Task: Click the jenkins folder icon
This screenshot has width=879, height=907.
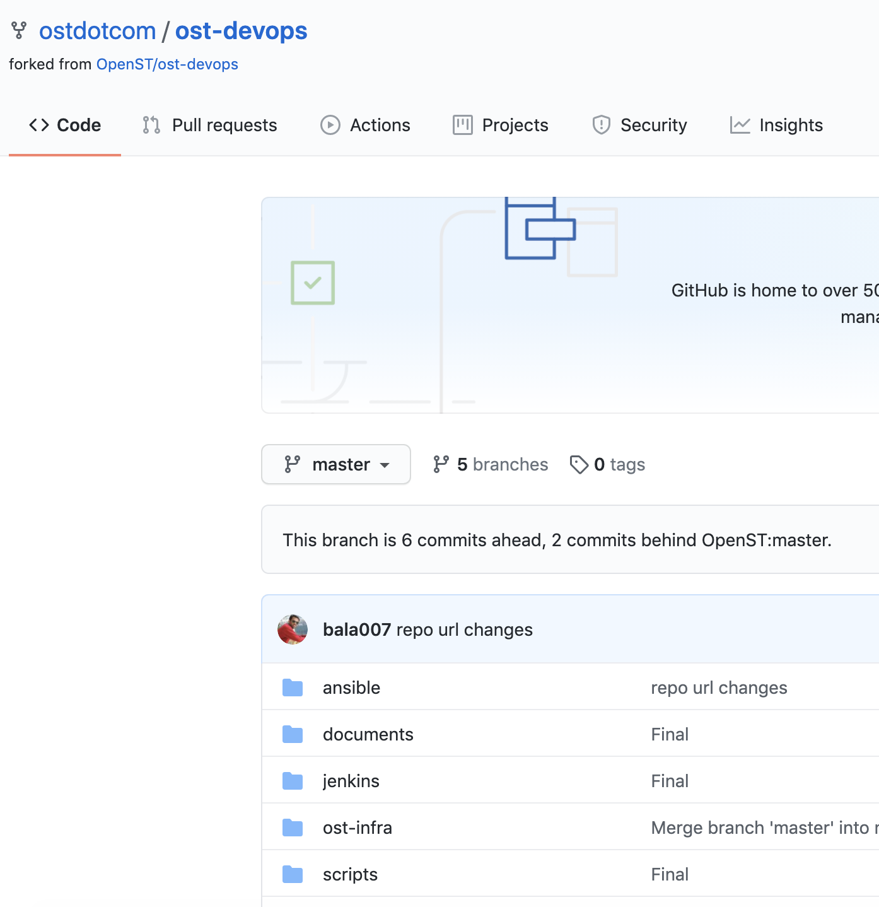Action: click(x=293, y=781)
